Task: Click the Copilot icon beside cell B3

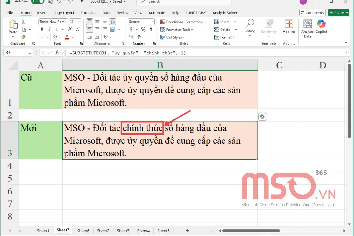Action: coord(262,117)
